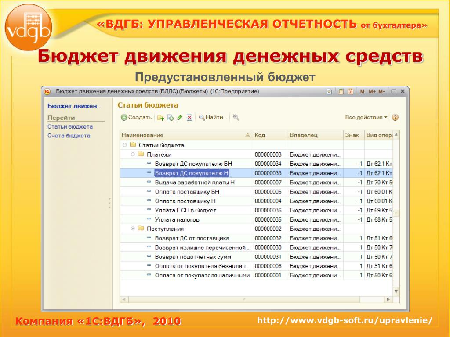Select row Оплата от покупателя безналич...
The height and width of the screenshot is (337, 450).
pyautogui.click(x=256, y=266)
